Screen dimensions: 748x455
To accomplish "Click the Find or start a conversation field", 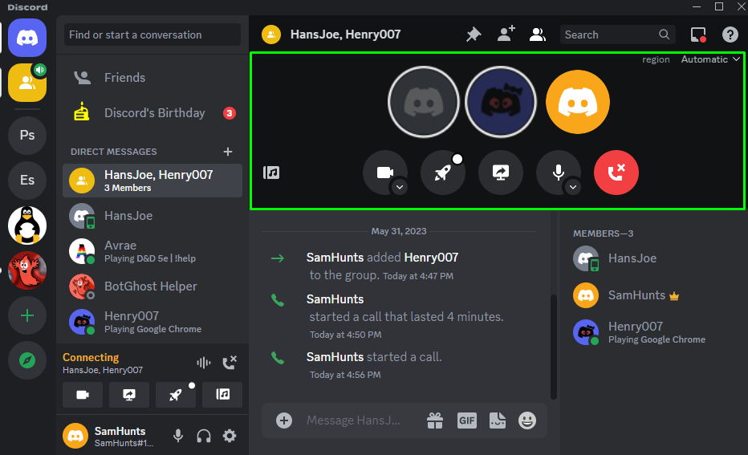I will tap(152, 35).
